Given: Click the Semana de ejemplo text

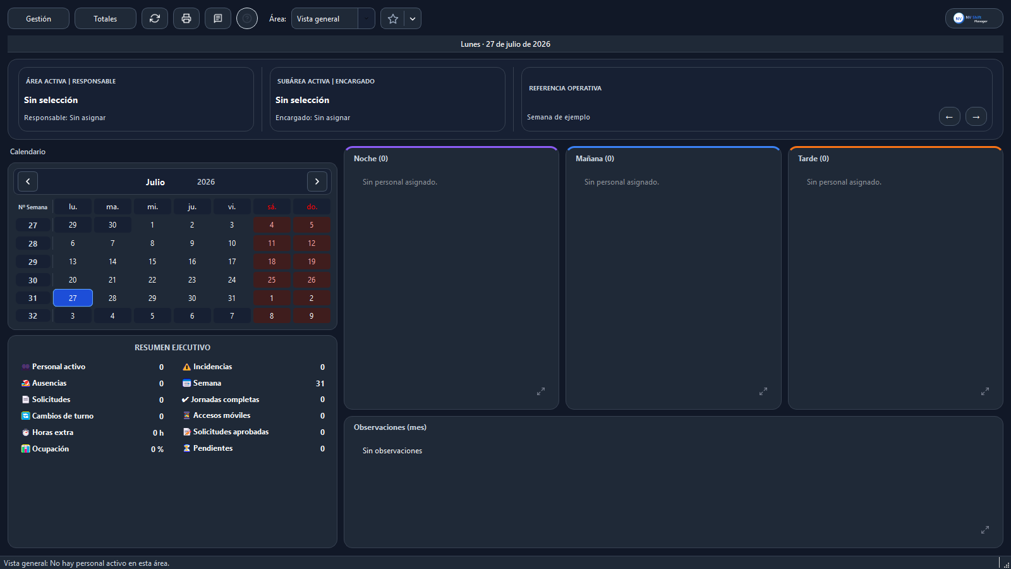Looking at the screenshot, I should [x=559, y=117].
